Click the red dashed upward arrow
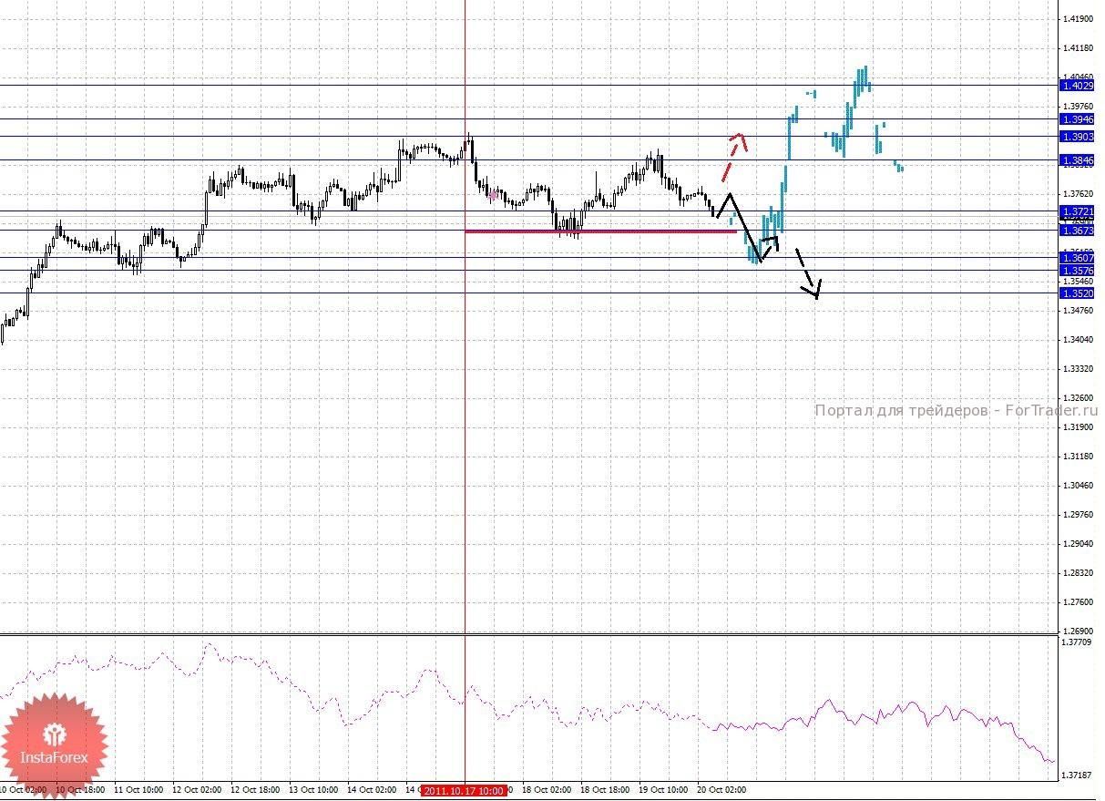Image resolution: width=1105 pixels, height=801 pixels. click(733, 155)
